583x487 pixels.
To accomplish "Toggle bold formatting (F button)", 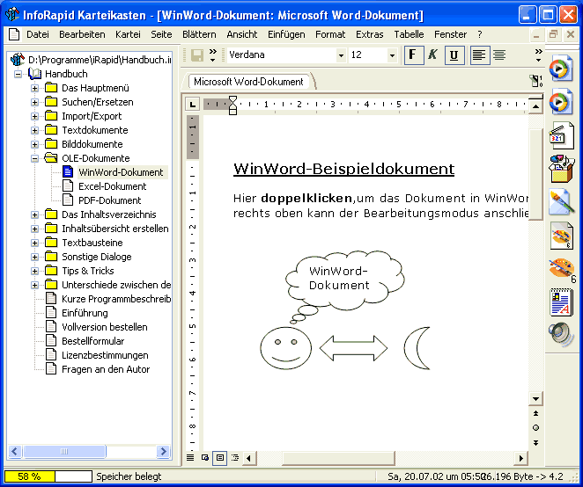I will coord(413,55).
